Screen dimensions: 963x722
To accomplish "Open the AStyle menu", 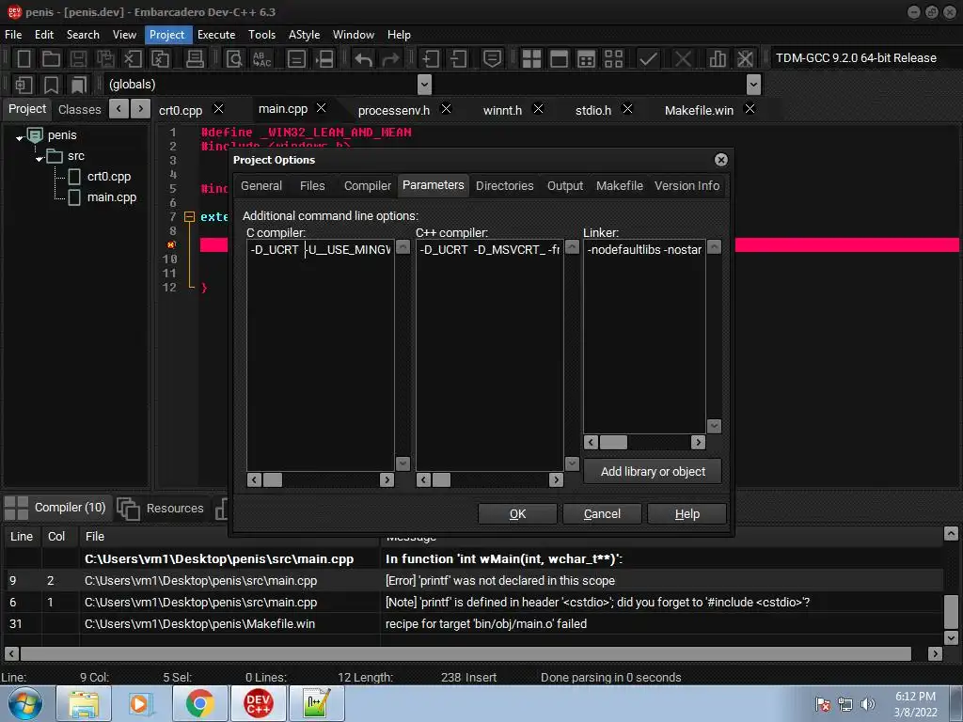I will [x=304, y=35].
